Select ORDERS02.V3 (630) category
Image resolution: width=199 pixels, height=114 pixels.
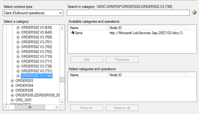click(x=37, y=28)
